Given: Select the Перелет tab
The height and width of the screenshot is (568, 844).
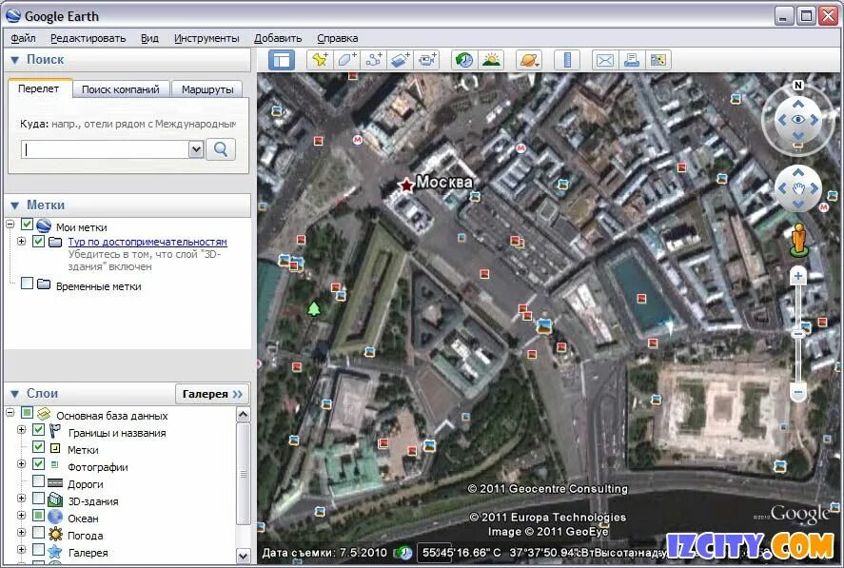Looking at the screenshot, I should click(x=39, y=88).
